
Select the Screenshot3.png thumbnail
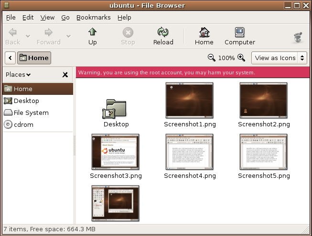(x=115, y=152)
